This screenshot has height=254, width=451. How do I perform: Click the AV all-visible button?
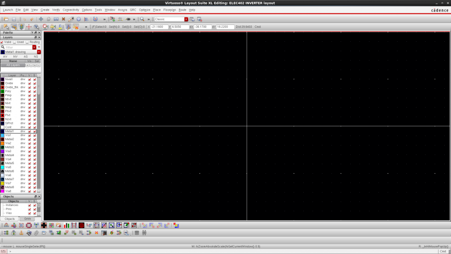click(x=5, y=57)
